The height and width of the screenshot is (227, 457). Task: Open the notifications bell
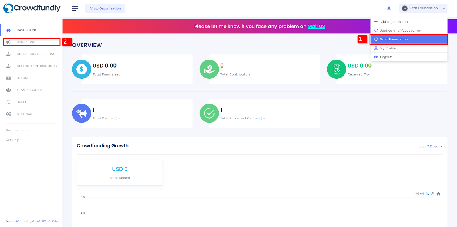click(389, 8)
